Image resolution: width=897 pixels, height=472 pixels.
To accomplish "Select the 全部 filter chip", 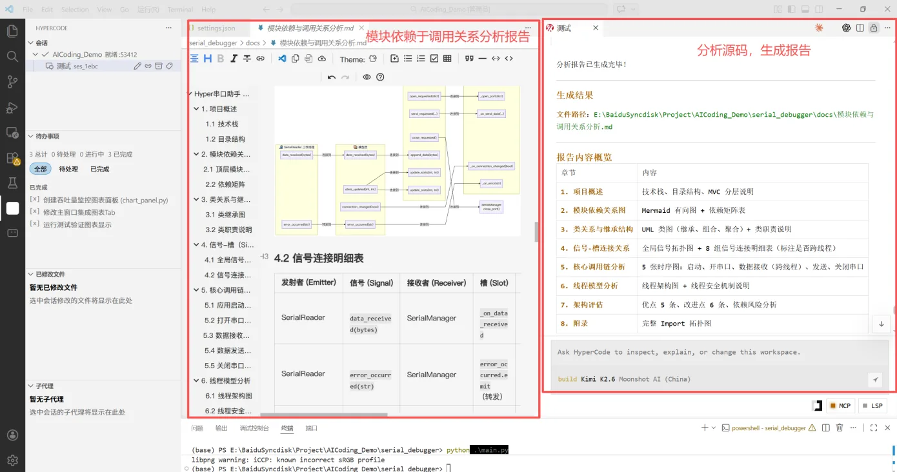I will (x=41, y=169).
